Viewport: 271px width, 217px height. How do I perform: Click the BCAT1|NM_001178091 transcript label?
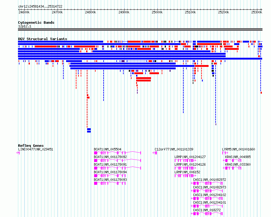(x=110, y=164)
